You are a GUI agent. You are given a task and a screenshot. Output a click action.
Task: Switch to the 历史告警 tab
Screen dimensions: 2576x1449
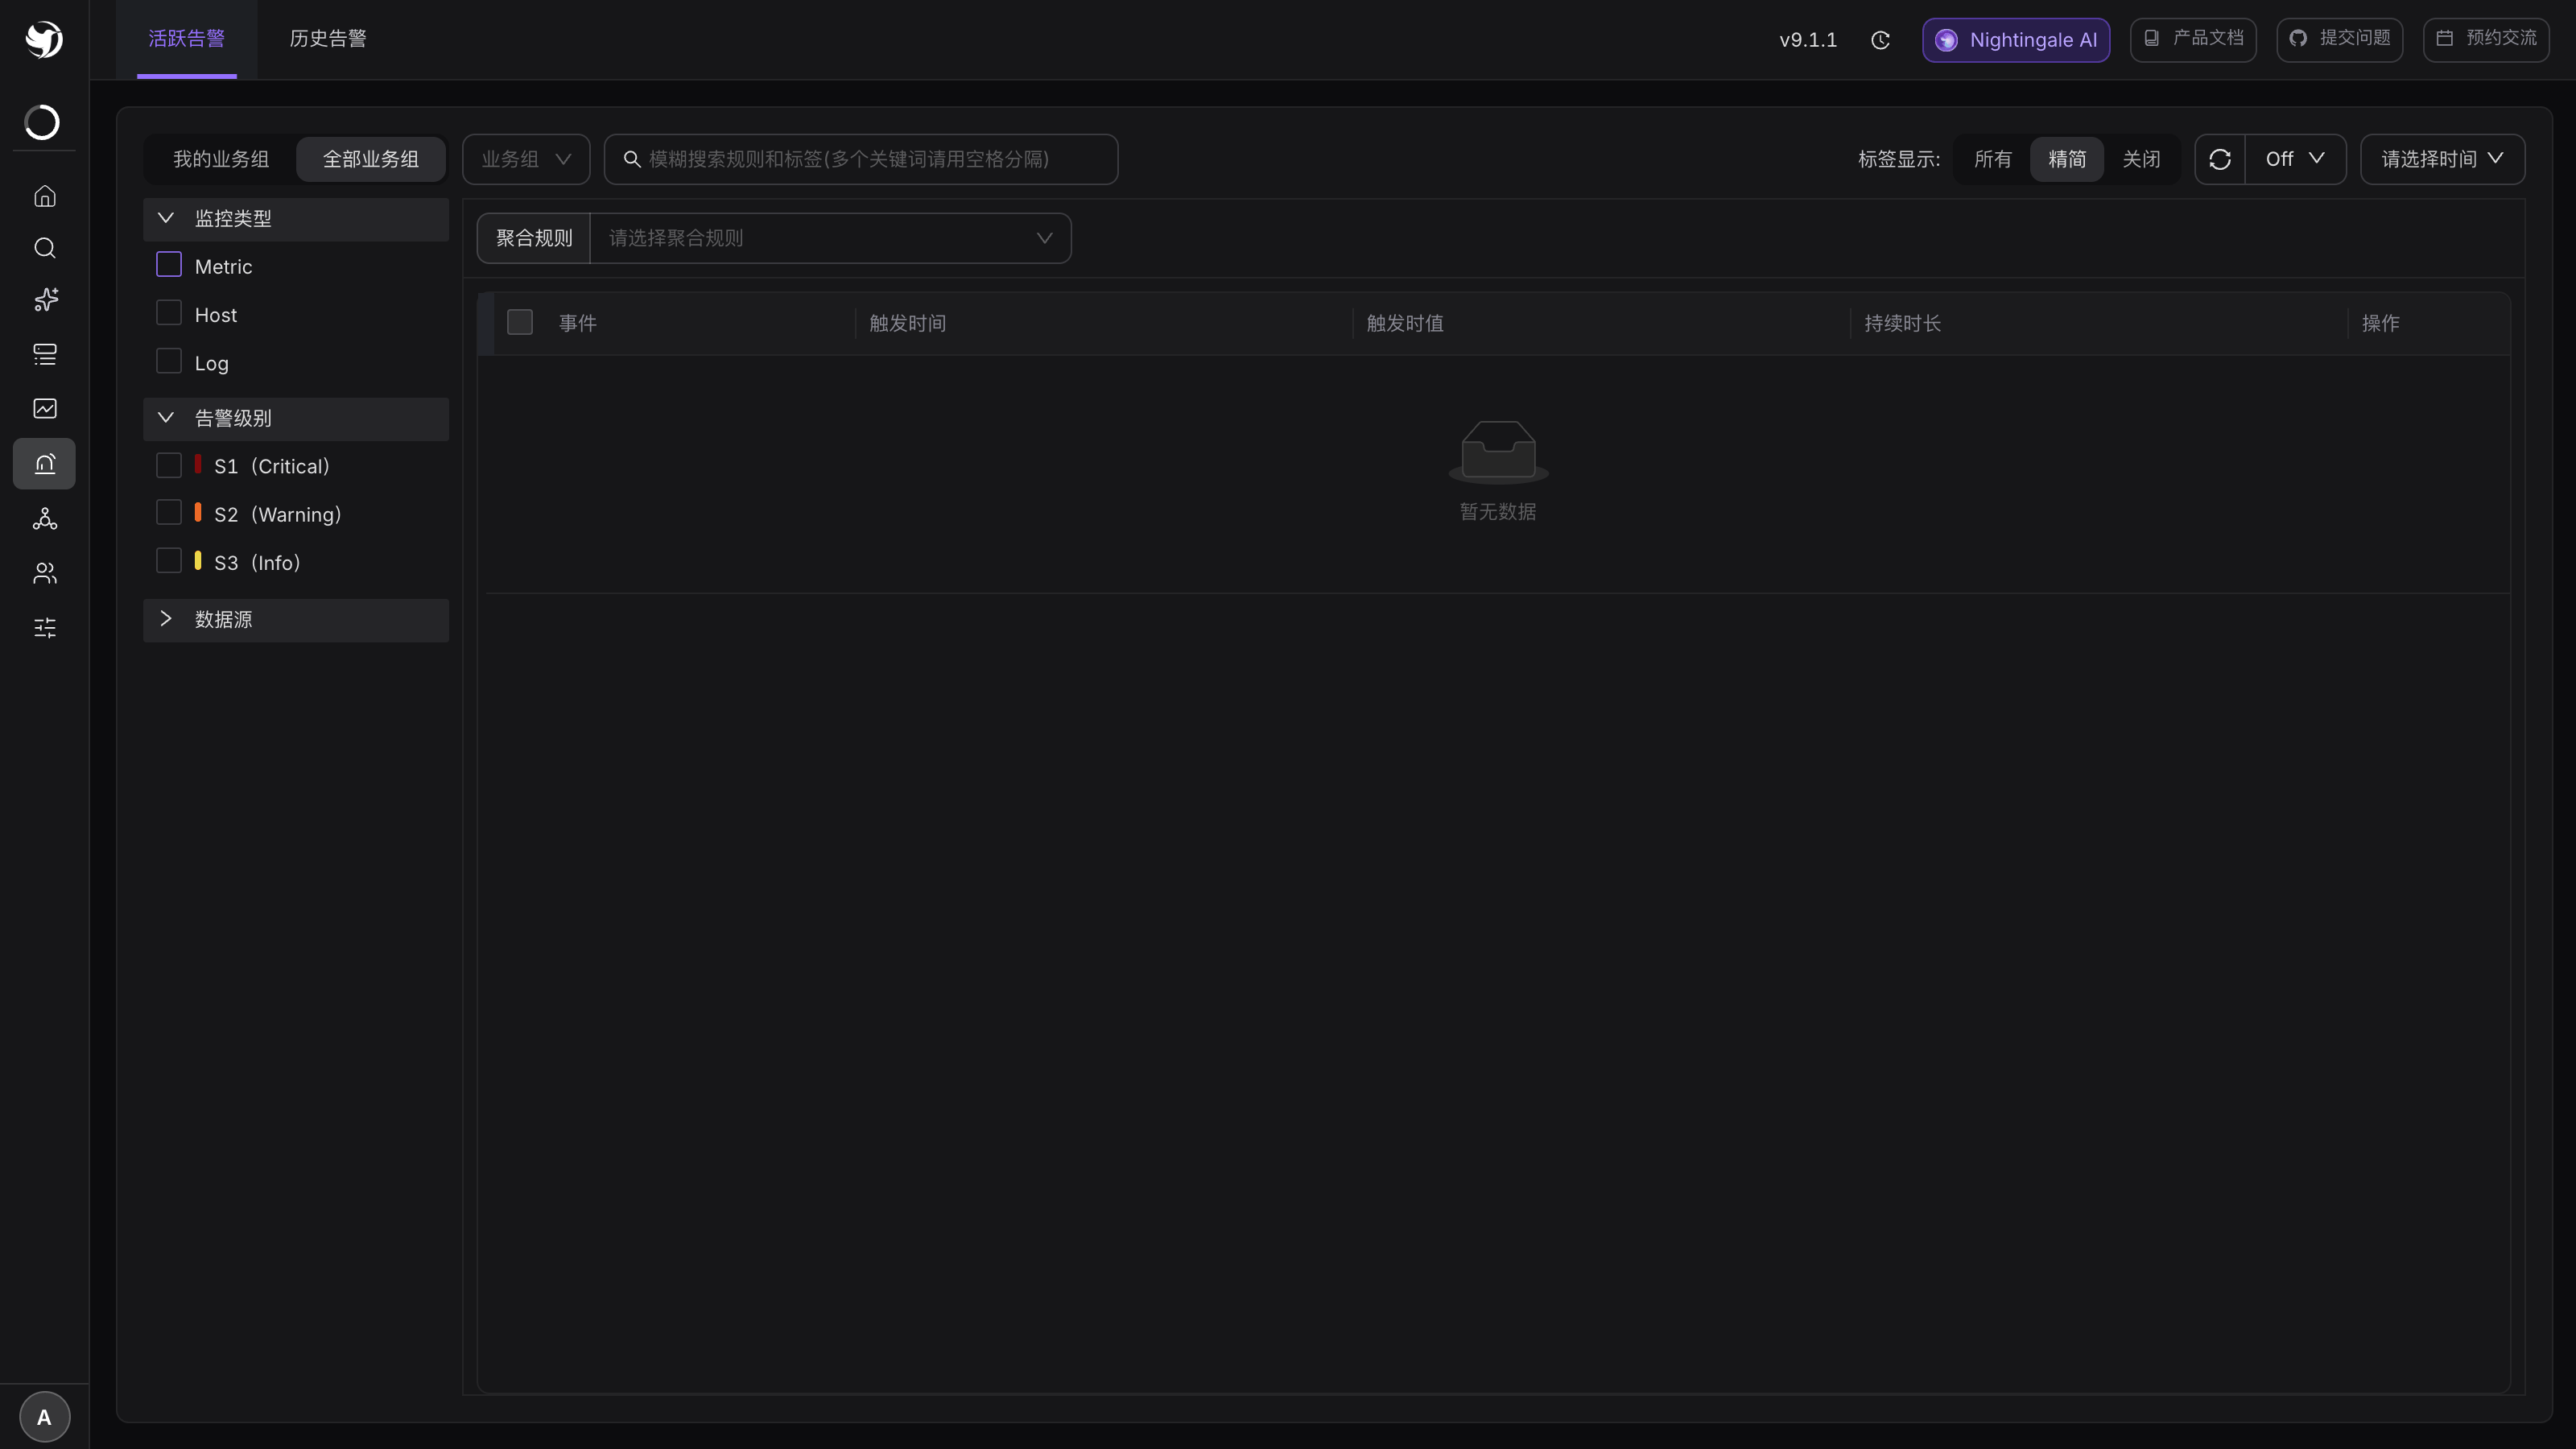[328, 39]
